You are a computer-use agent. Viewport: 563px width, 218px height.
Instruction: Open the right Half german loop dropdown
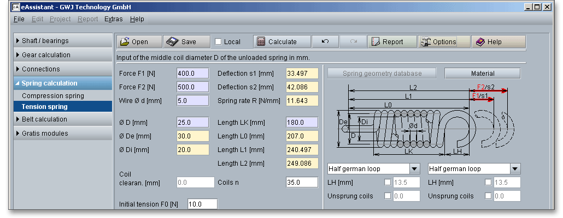point(514,169)
